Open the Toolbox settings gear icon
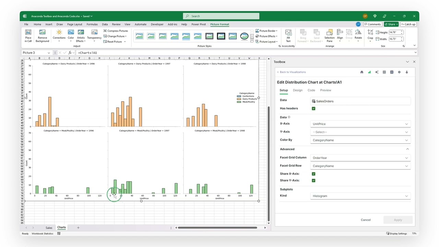439x247 pixels. [399, 72]
